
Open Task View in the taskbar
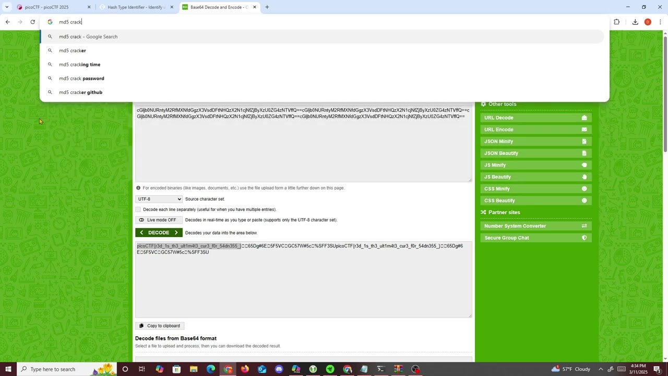tap(142, 369)
